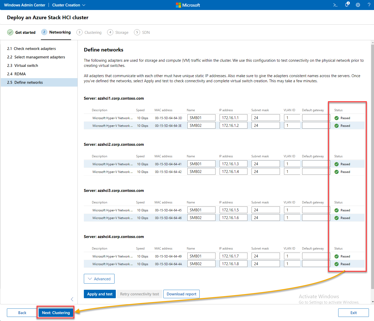Viewport: 374px width, 321px height.
Task: Click Server: azshci1.corp.contoso.com heading
Action: tap(114, 98)
